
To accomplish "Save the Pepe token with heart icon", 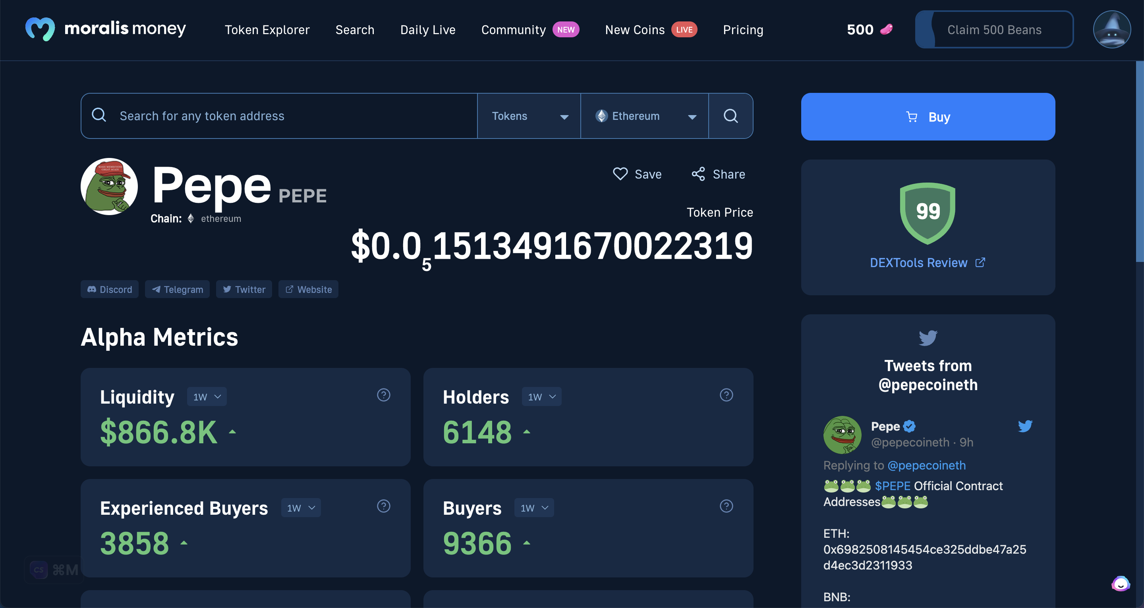I will (637, 174).
